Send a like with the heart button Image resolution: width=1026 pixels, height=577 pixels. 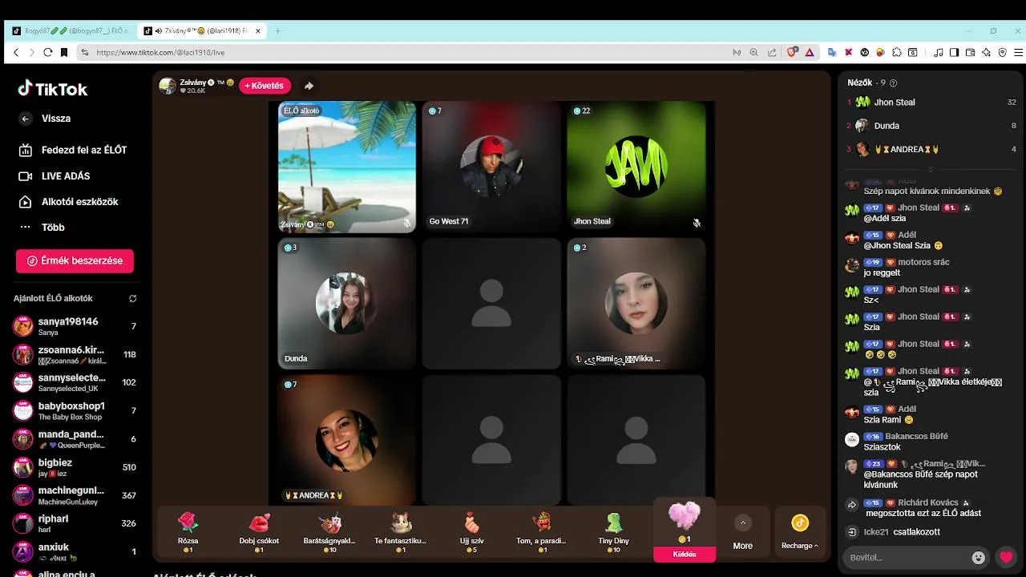(1006, 558)
